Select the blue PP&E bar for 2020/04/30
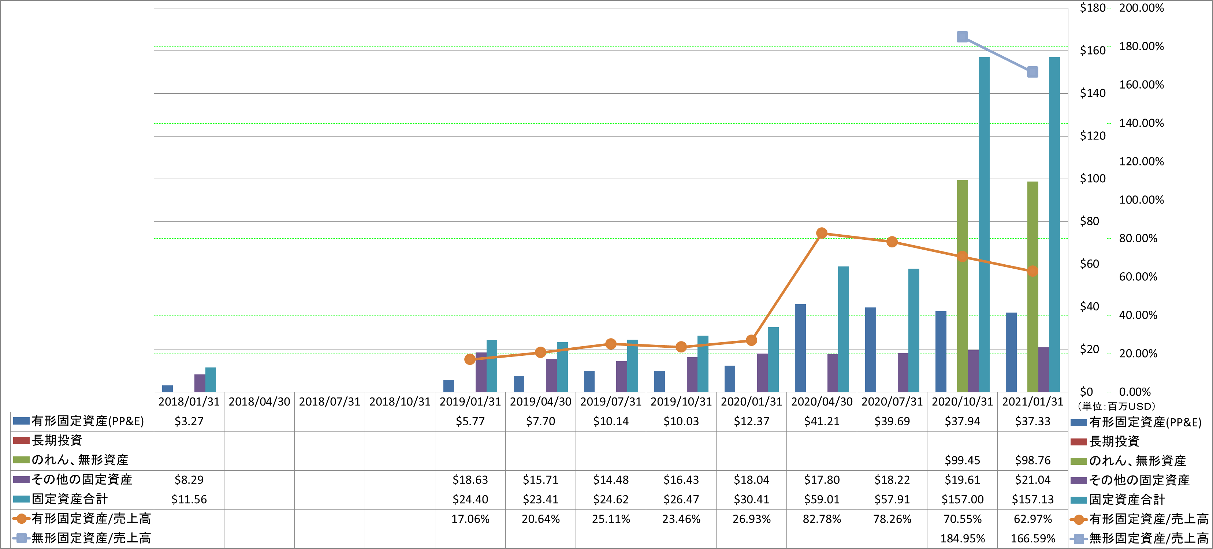The image size is (1213, 549). coord(800,348)
